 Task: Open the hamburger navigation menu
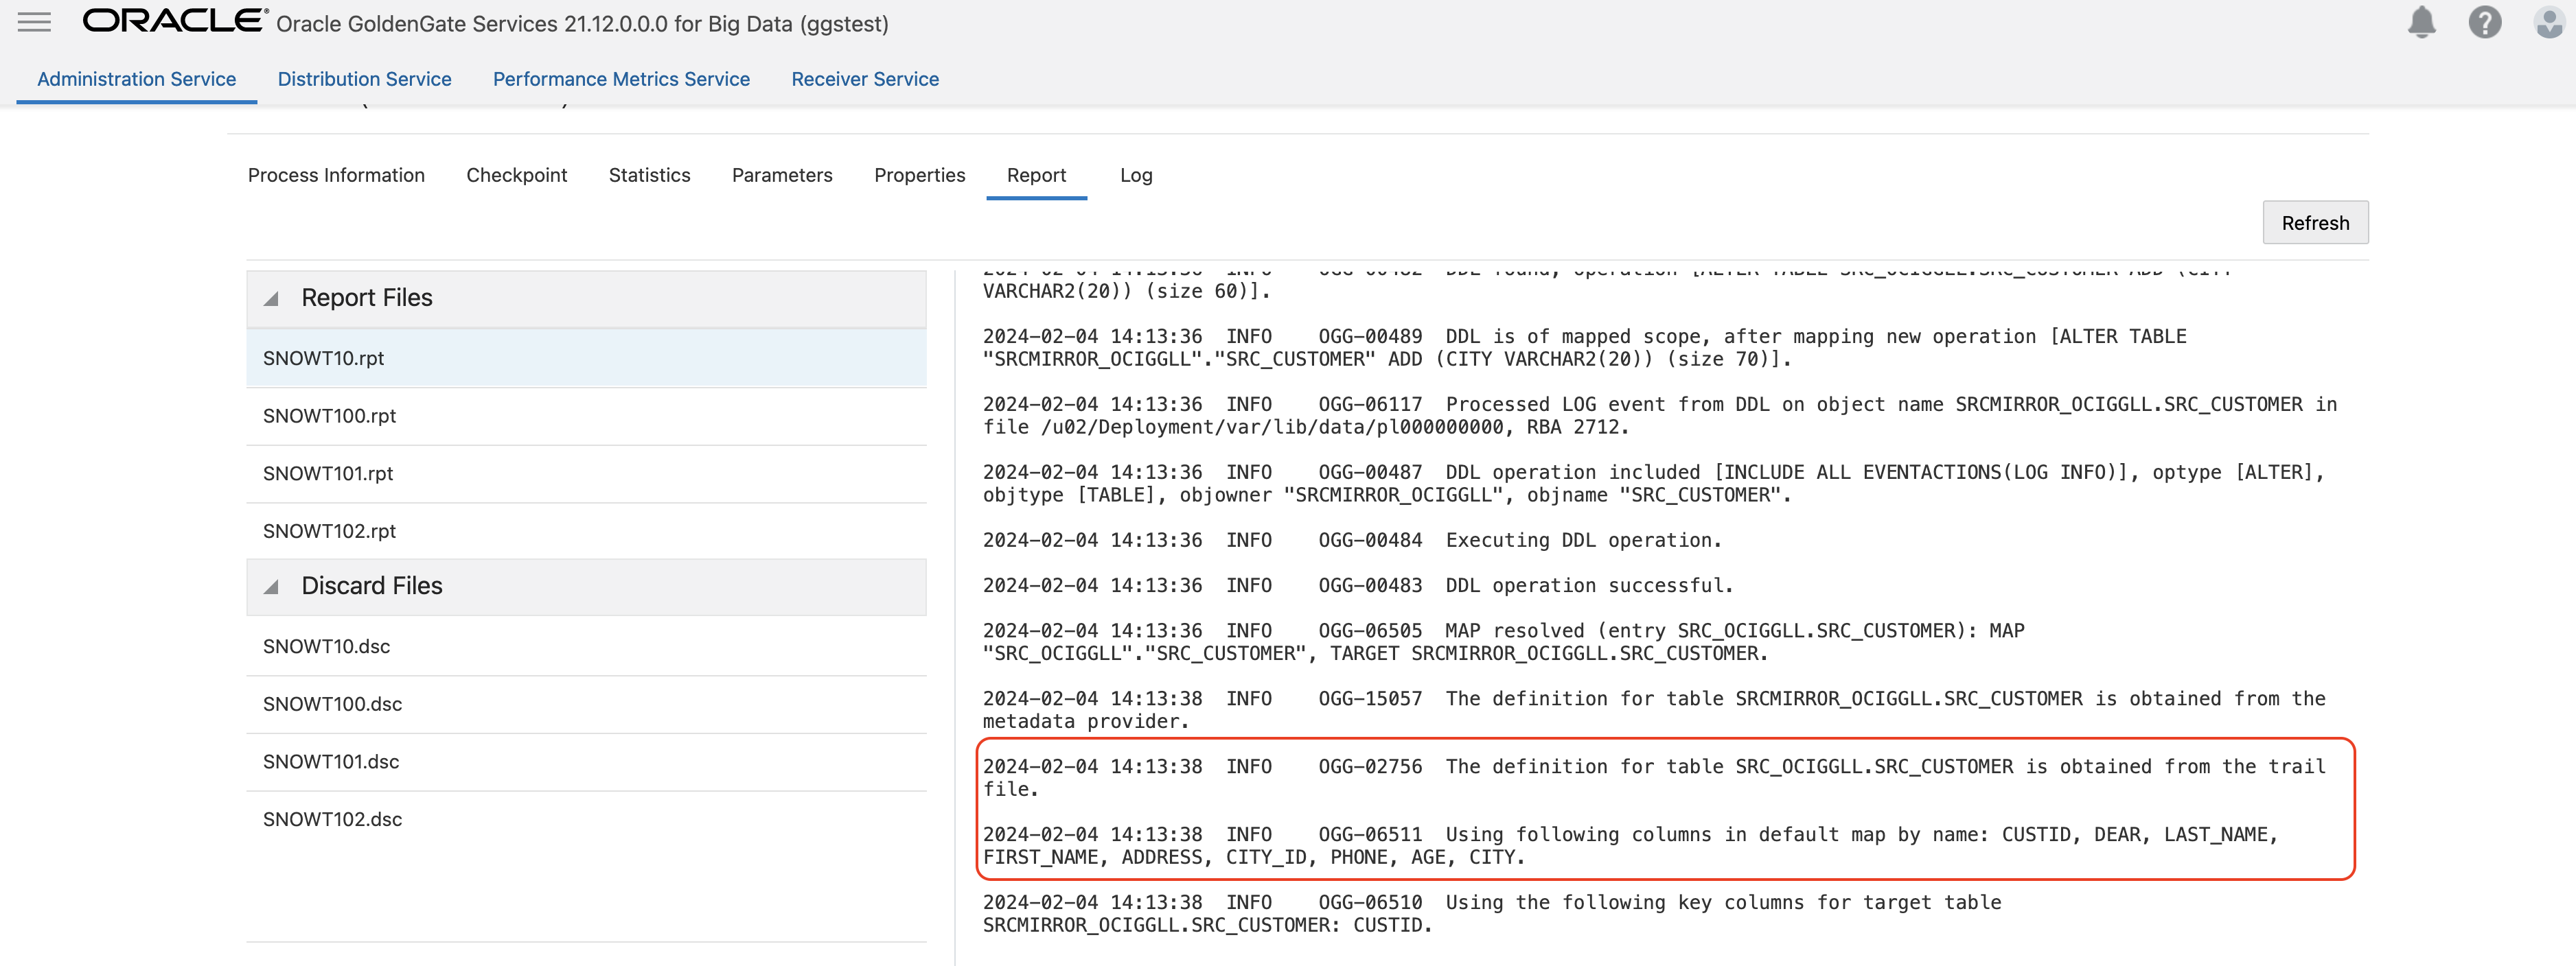[x=34, y=22]
